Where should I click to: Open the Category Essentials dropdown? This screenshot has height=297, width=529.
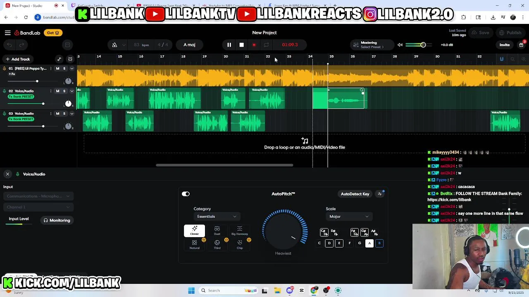[217, 217]
